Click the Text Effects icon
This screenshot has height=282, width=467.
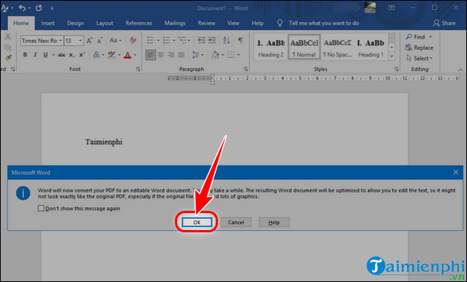pos(96,55)
